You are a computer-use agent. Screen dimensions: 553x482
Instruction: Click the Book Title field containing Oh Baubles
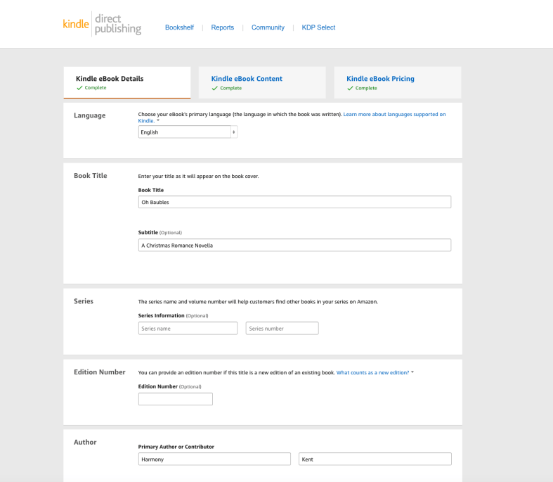(x=294, y=203)
